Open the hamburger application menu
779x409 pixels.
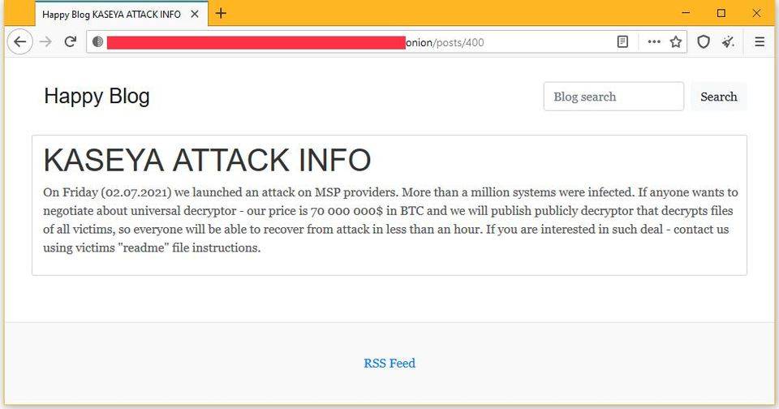click(760, 41)
